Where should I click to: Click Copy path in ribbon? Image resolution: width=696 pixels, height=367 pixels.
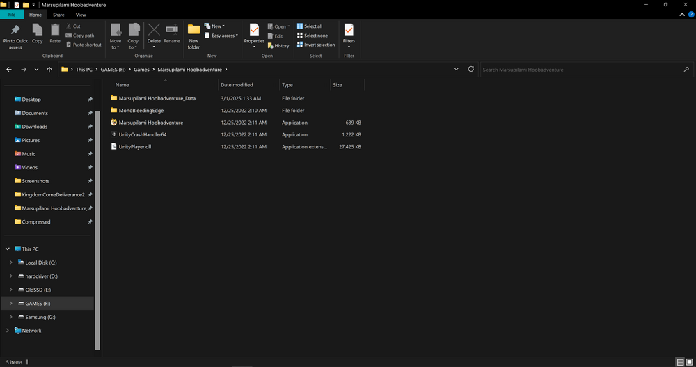(80, 36)
